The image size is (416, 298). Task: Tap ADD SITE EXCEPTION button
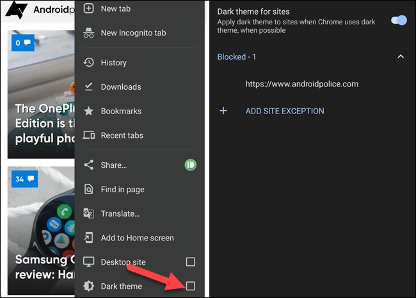(x=285, y=111)
